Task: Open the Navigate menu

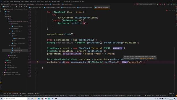Action: pos(17,1)
